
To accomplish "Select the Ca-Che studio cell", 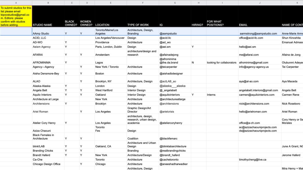I will pyautogui.click(x=48, y=159).
